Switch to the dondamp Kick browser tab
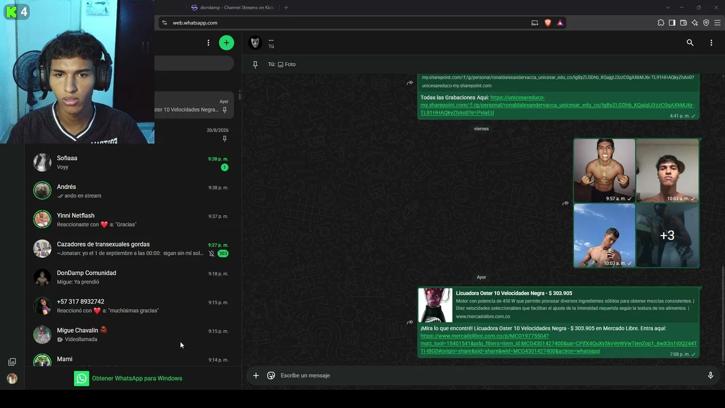 pyautogui.click(x=233, y=7)
